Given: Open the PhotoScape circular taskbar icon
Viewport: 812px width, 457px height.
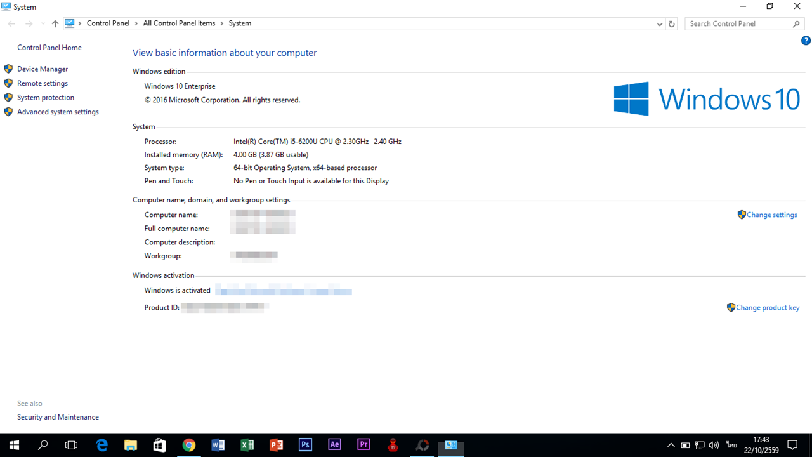Looking at the screenshot, I should 422,445.
